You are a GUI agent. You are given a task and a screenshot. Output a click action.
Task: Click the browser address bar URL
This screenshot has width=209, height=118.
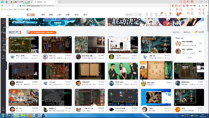point(38,6)
